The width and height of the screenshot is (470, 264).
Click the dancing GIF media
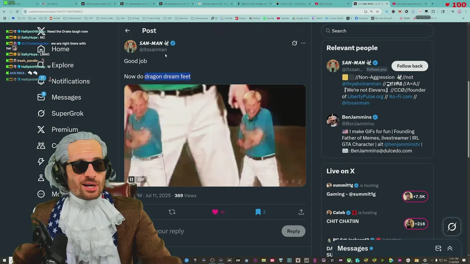point(215,136)
